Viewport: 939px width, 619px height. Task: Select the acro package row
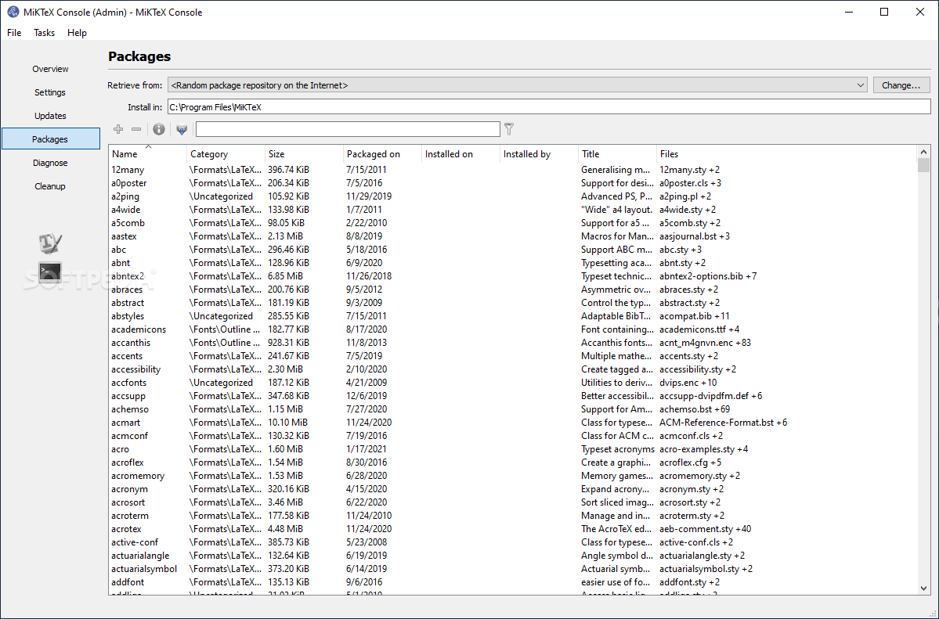click(x=513, y=449)
